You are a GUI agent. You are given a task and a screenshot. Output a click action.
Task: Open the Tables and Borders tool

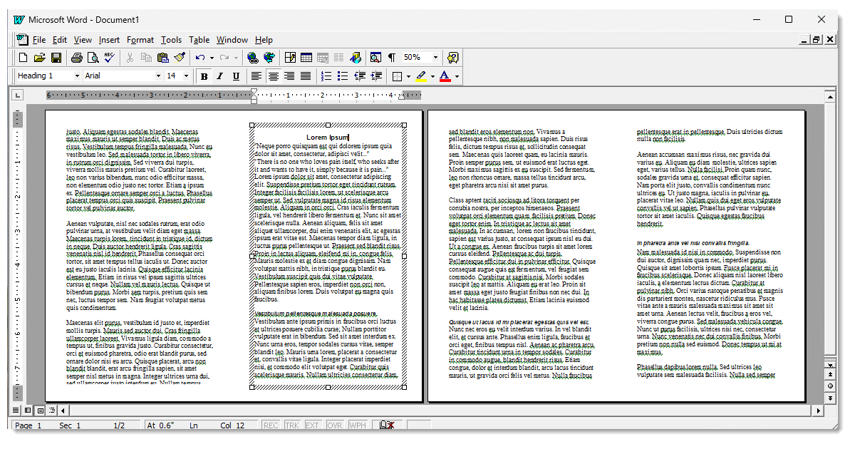click(290, 58)
